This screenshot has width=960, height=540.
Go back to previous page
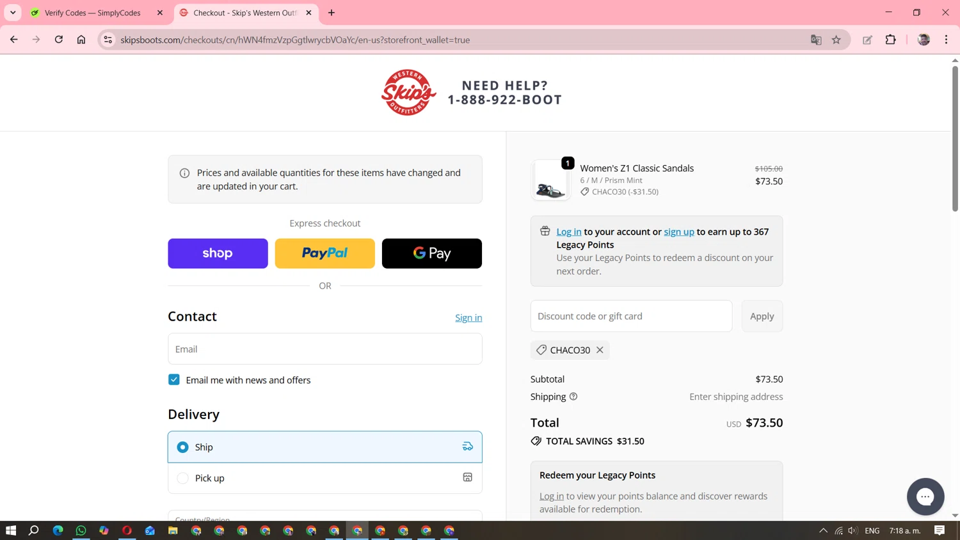14,40
